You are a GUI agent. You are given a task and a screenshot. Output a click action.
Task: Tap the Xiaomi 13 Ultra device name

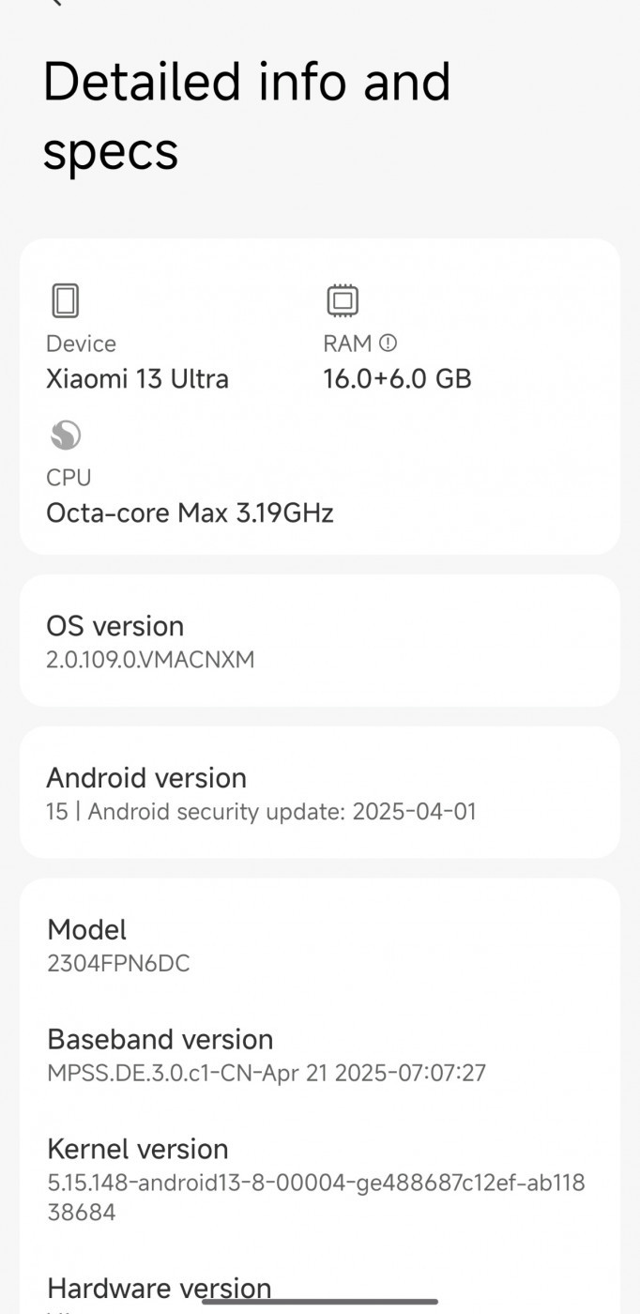(x=137, y=378)
